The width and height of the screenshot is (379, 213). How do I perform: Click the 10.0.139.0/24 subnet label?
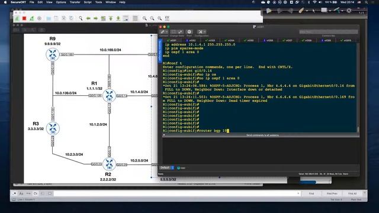pyautogui.click(x=66, y=93)
